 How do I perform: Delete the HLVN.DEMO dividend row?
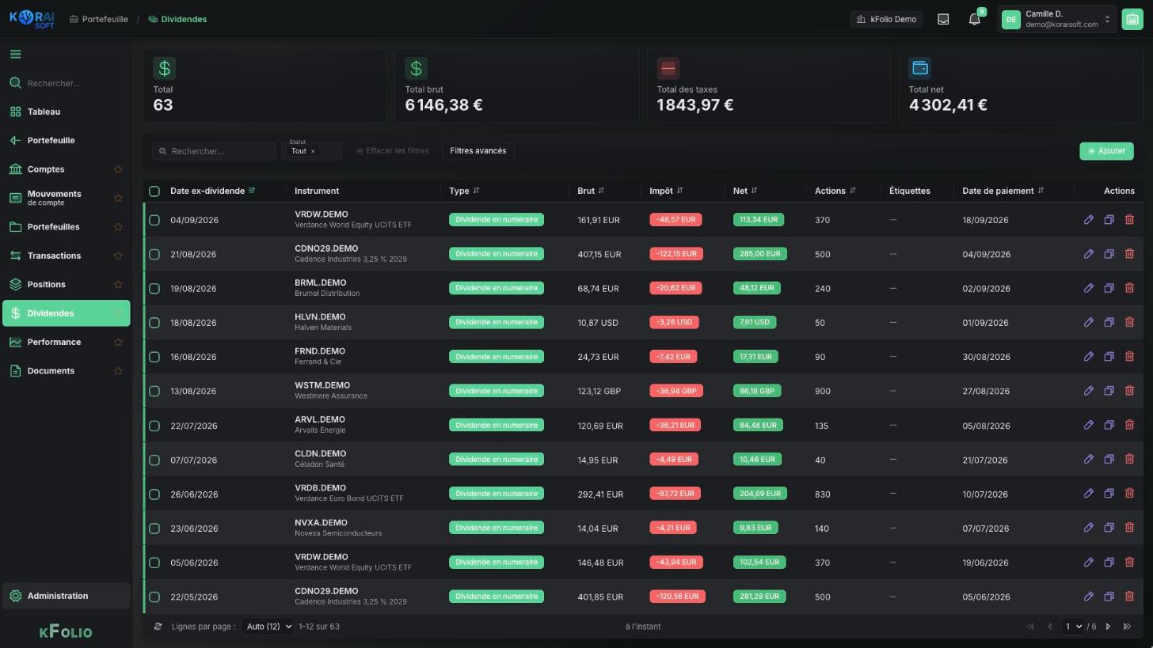pyautogui.click(x=1129, y=323)
